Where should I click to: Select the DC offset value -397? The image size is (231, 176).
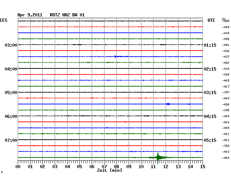click(226, 92)
